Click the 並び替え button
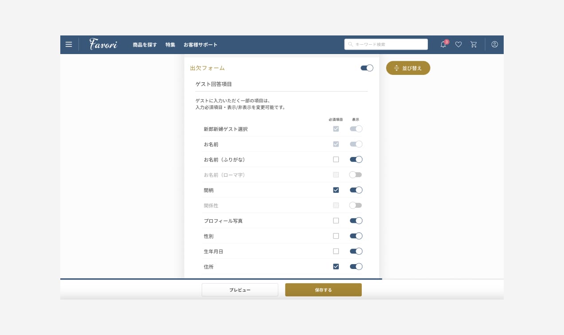Screen dimensions: 564x335 pyautogui.click(x=408, y=68)
